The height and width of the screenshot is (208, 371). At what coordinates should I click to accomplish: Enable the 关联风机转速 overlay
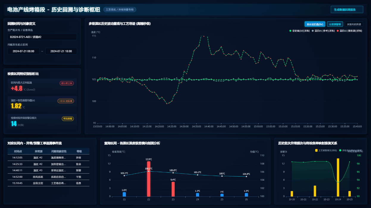(354, 24)
